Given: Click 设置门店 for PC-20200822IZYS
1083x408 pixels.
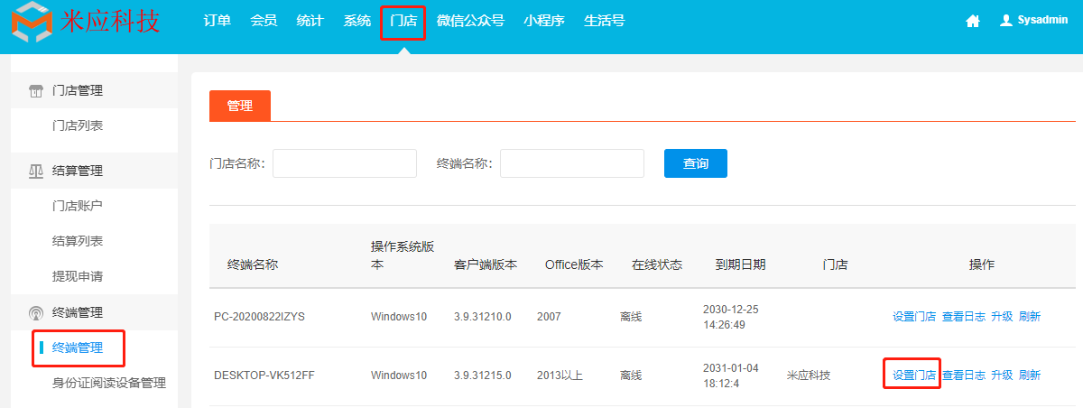Looking at the screenshot, I should (x=914, y=317).
